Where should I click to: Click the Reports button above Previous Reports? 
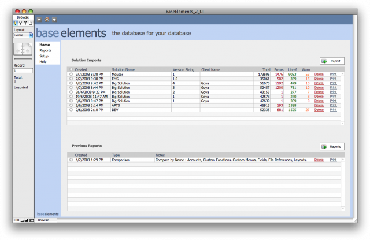[x=332, y=146]
